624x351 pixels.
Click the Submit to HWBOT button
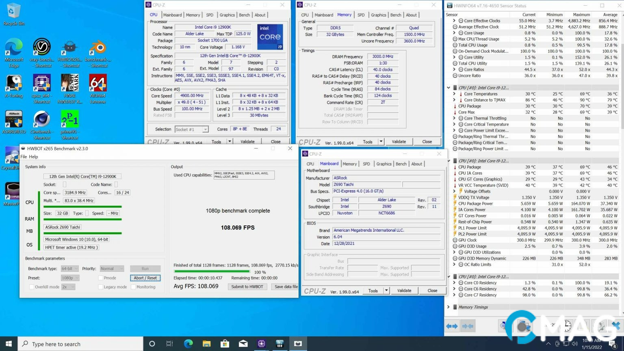[x=247, y=287]
